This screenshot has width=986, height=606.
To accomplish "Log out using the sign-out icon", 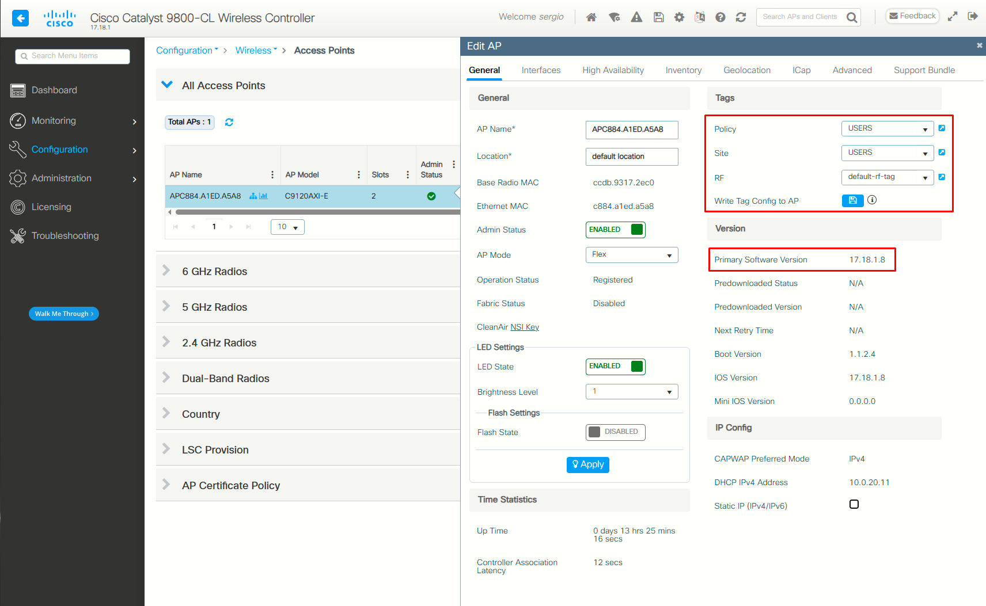I will (973, 16).
